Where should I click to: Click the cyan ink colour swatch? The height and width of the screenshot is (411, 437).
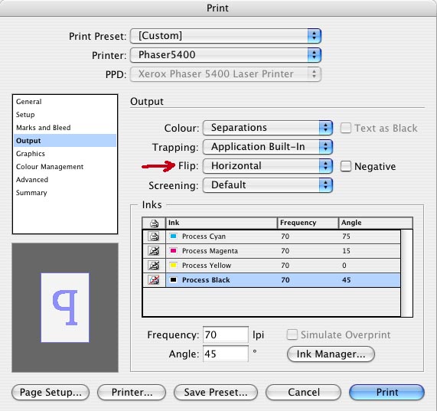coord(173,236)
